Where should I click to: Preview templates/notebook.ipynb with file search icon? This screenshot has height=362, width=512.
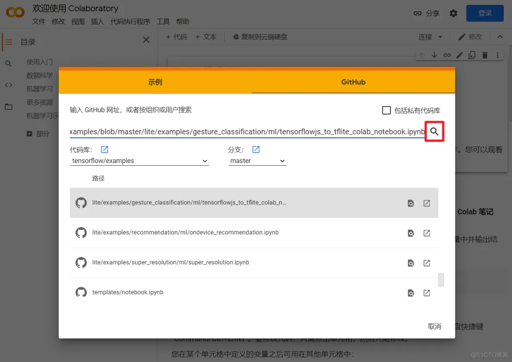point(411,293)
